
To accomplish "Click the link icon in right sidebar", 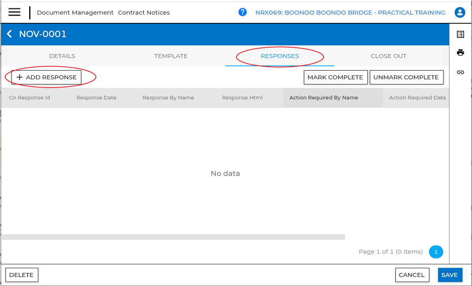I will (460, 72).
